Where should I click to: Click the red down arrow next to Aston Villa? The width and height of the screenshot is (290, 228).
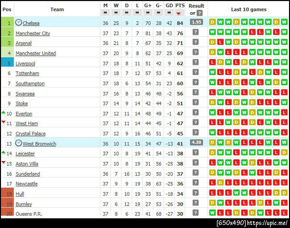[3, 163]
